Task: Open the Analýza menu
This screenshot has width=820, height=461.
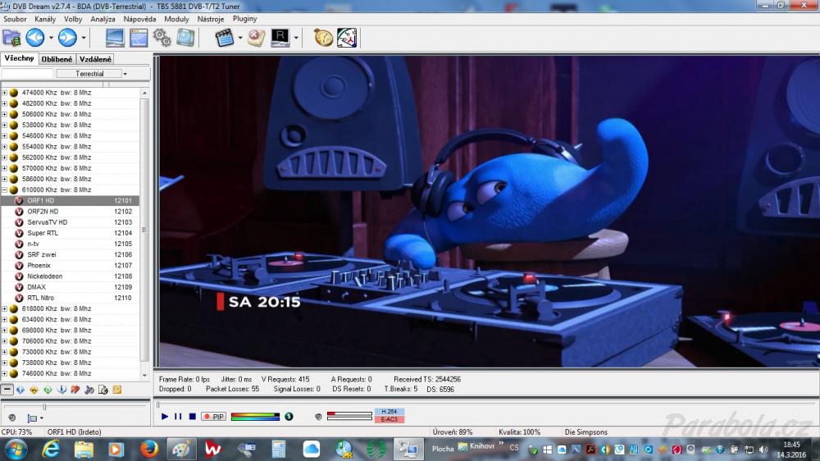Action: [x=102, y=19]
